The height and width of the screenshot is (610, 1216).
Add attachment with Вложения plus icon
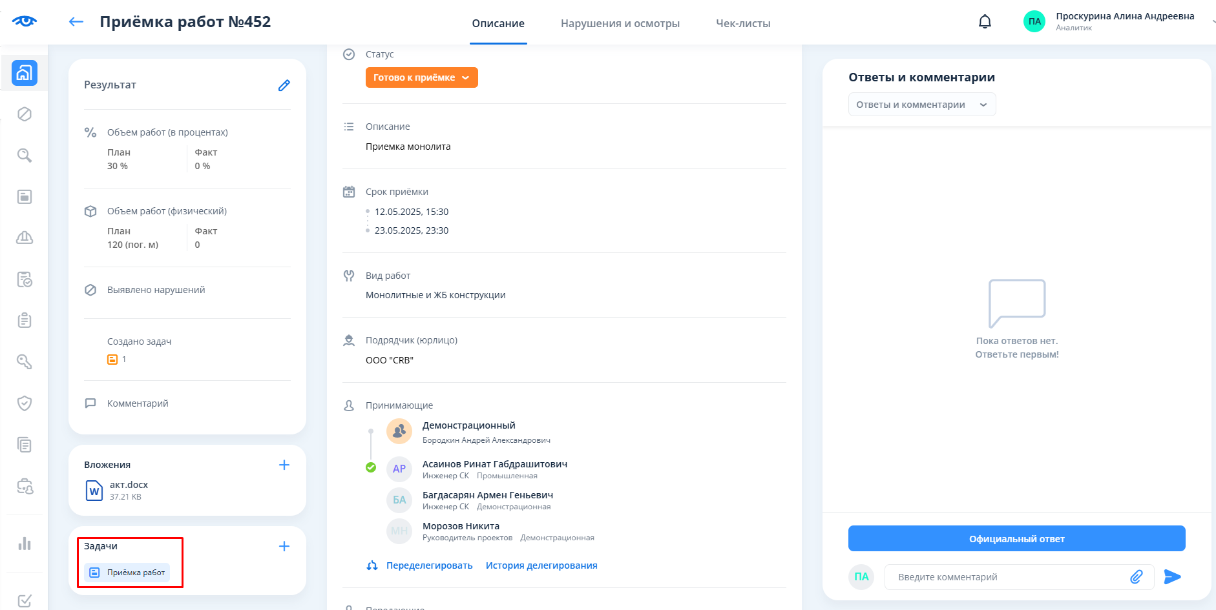coord(284,465)
